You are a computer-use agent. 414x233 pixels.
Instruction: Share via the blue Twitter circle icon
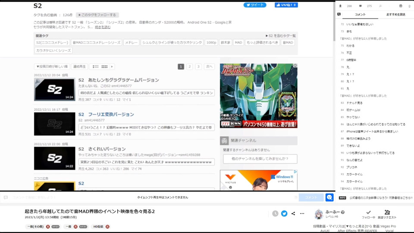[284, 214]
